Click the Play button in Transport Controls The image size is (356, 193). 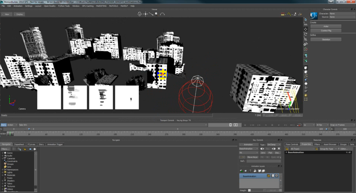[x=279, y=125]
